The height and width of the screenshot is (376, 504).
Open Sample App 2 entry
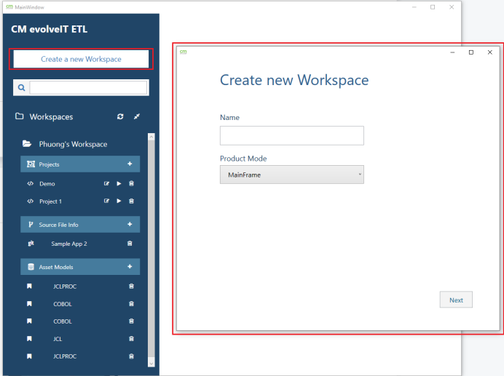pyautogui.click(x=69, y=244)
